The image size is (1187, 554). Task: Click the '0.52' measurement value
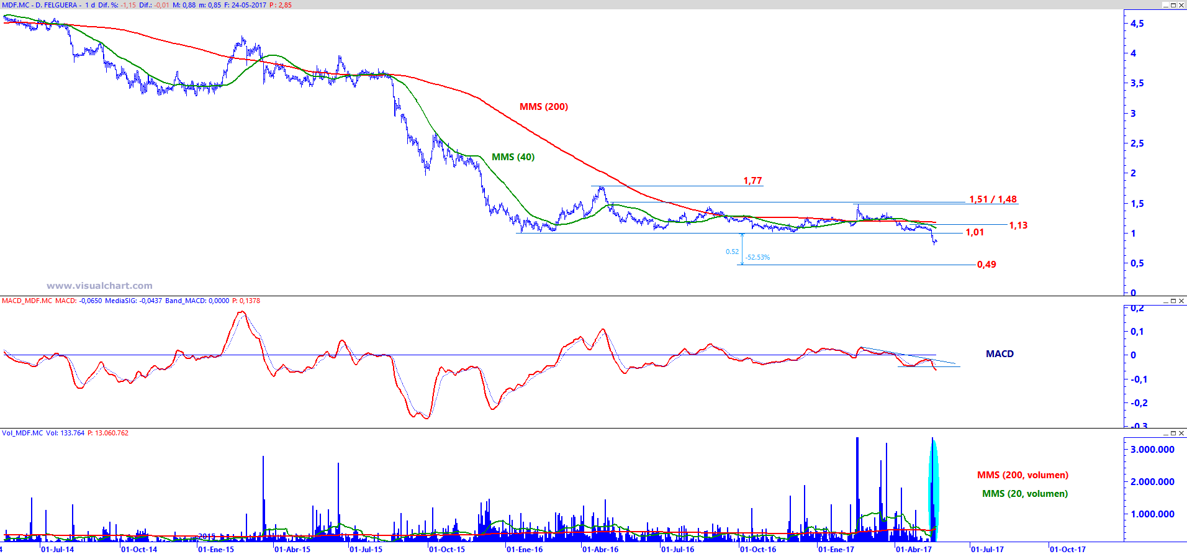(733, 252)
